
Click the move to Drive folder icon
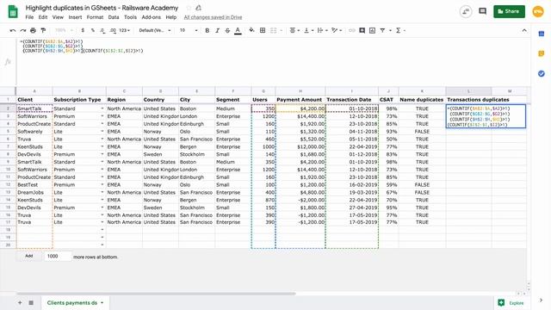coord(199,8)
